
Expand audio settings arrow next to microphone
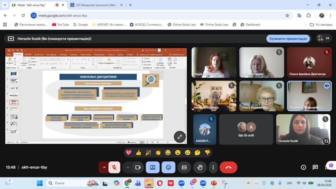point(104,167)
